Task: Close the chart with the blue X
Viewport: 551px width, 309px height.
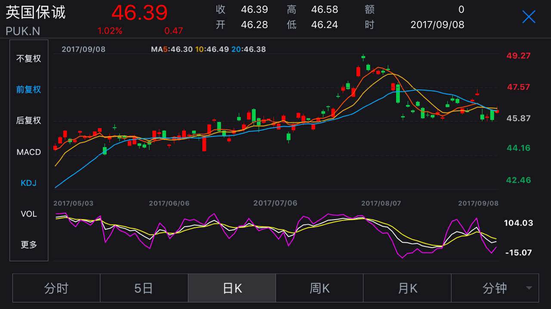Action: pos(529,17)
